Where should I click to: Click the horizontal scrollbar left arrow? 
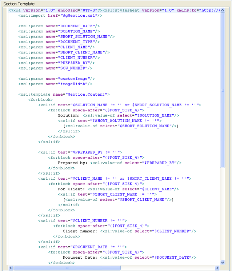pos(11,268)
